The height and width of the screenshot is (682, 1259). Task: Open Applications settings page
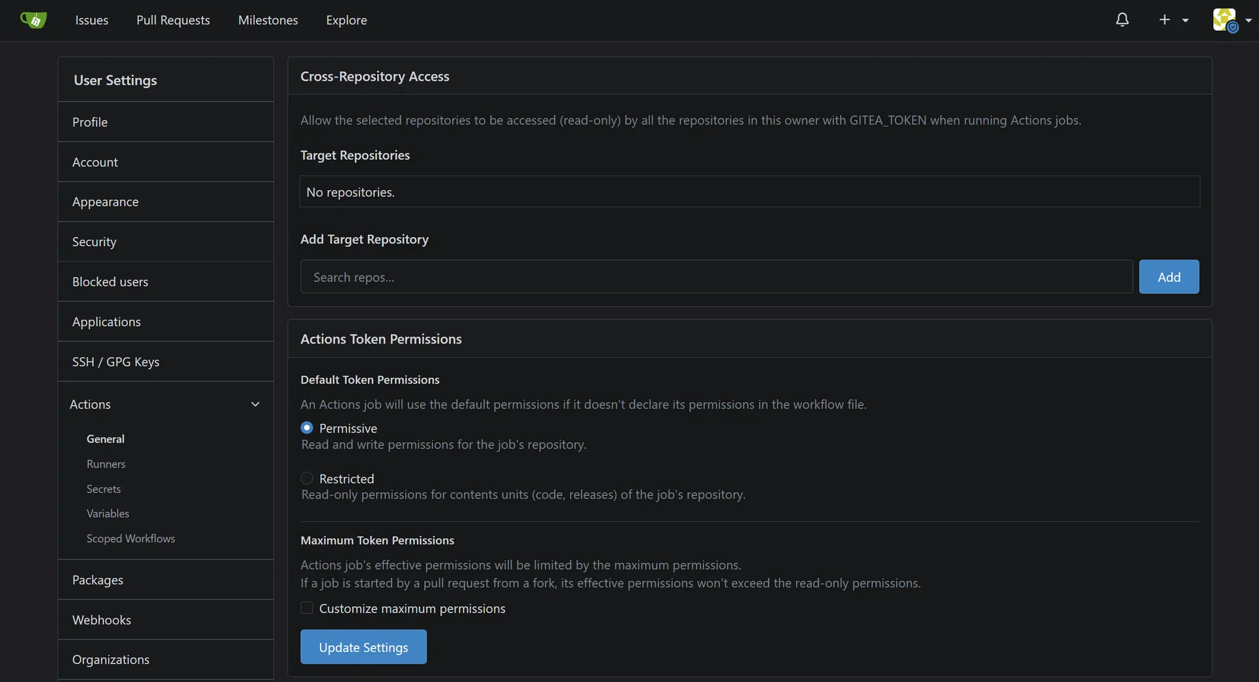tap(166, 322)
